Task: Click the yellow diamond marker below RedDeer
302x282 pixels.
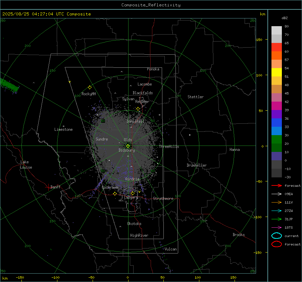Action: click(138, 109)
